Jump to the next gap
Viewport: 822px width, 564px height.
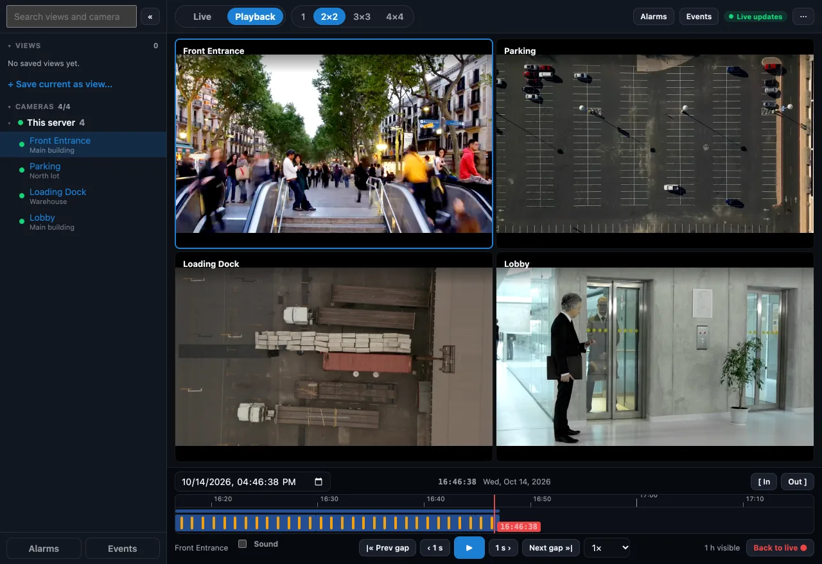click(551, 548)
